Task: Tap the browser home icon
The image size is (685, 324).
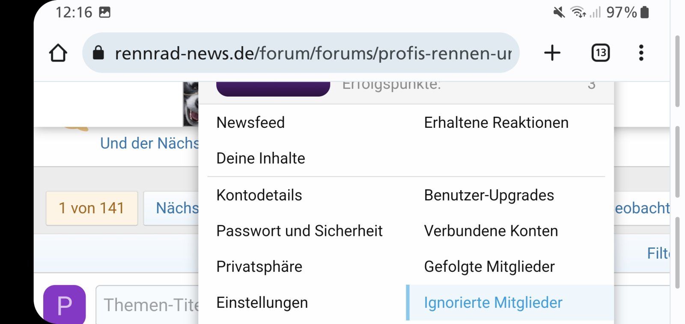Action: (58, 53)
